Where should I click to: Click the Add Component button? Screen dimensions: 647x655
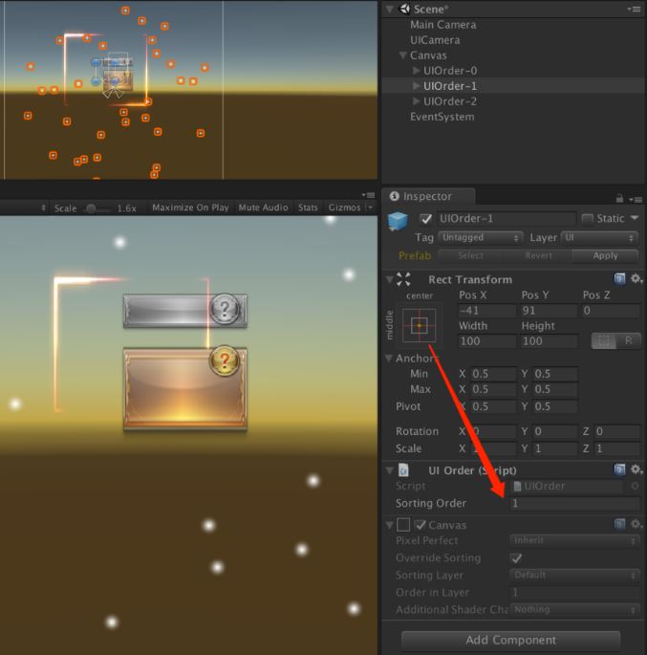(x=510, y=640)
